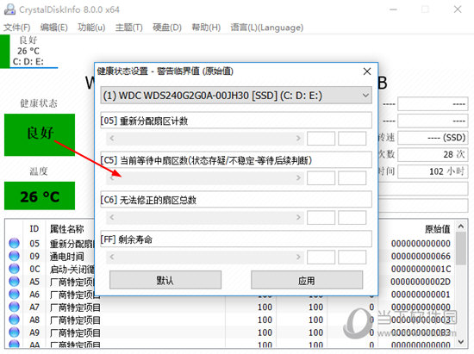Screen dimensions: 474x354
Task: Open the 主题(T) menu
Action: click(128, 28)
